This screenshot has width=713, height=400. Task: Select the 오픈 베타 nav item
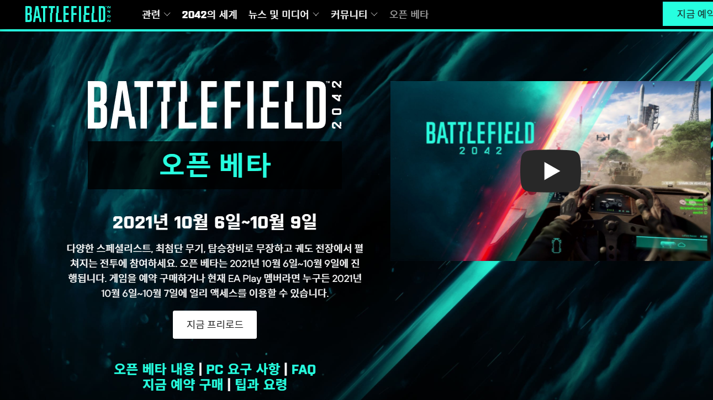point(409,15)
